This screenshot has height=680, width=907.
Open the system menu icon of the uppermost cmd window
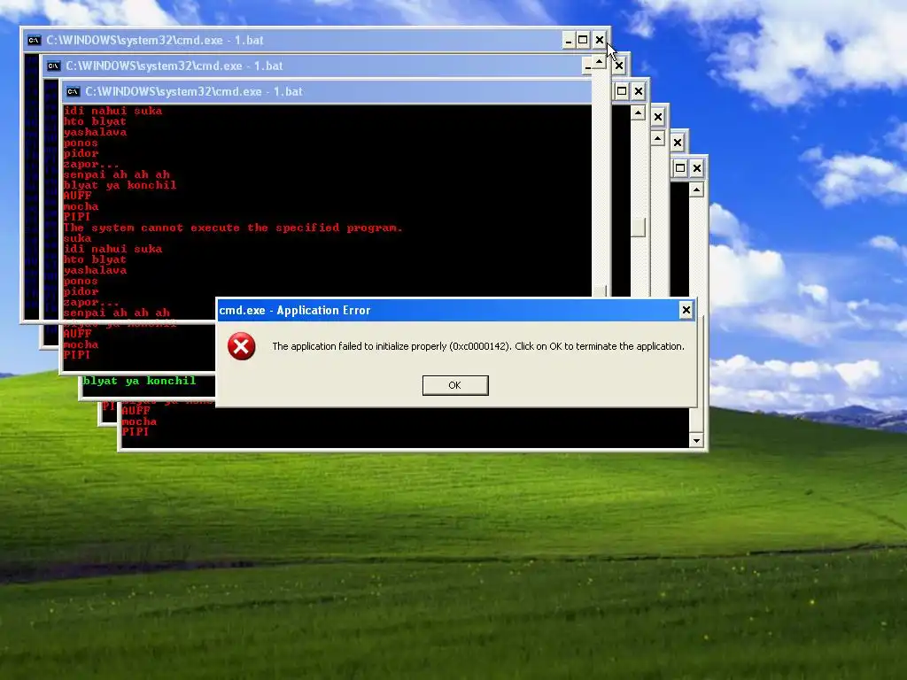[x=35, y=40]
